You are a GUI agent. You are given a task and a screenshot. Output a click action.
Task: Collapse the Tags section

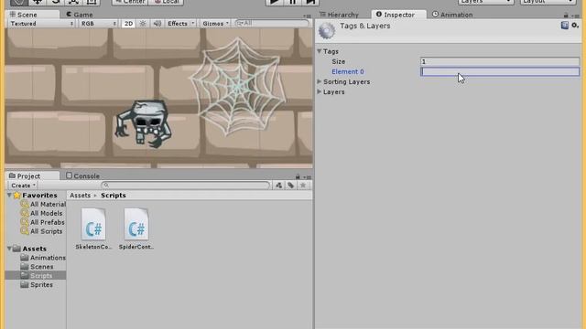(320, 51)
